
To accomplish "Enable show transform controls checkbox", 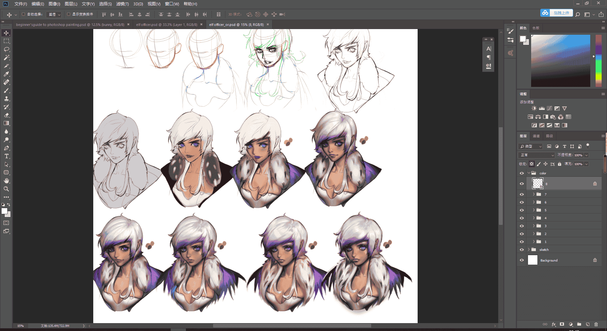I will pyautogui.click(x=69, y=14).
